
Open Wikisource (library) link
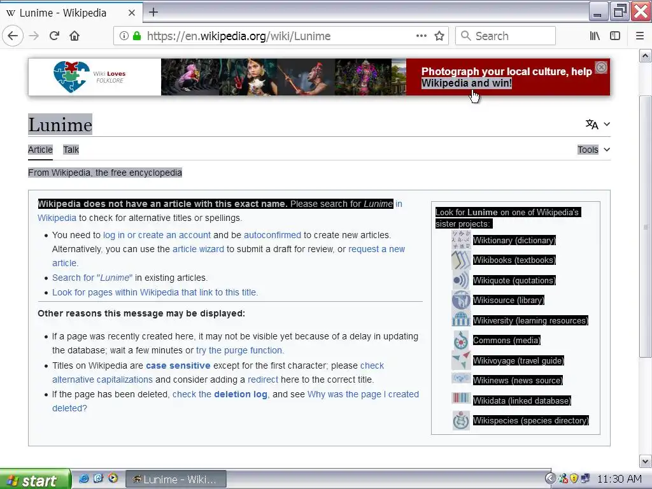(x=508, y=301)
